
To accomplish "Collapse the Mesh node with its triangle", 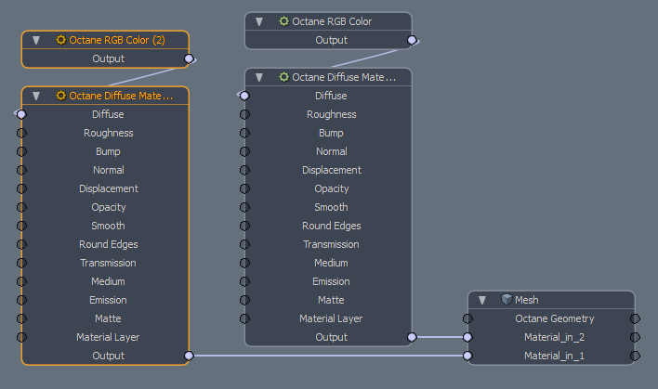I will (x=482, y=300).
